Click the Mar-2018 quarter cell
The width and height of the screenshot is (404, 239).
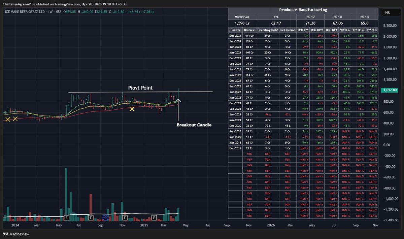point(235,142)
